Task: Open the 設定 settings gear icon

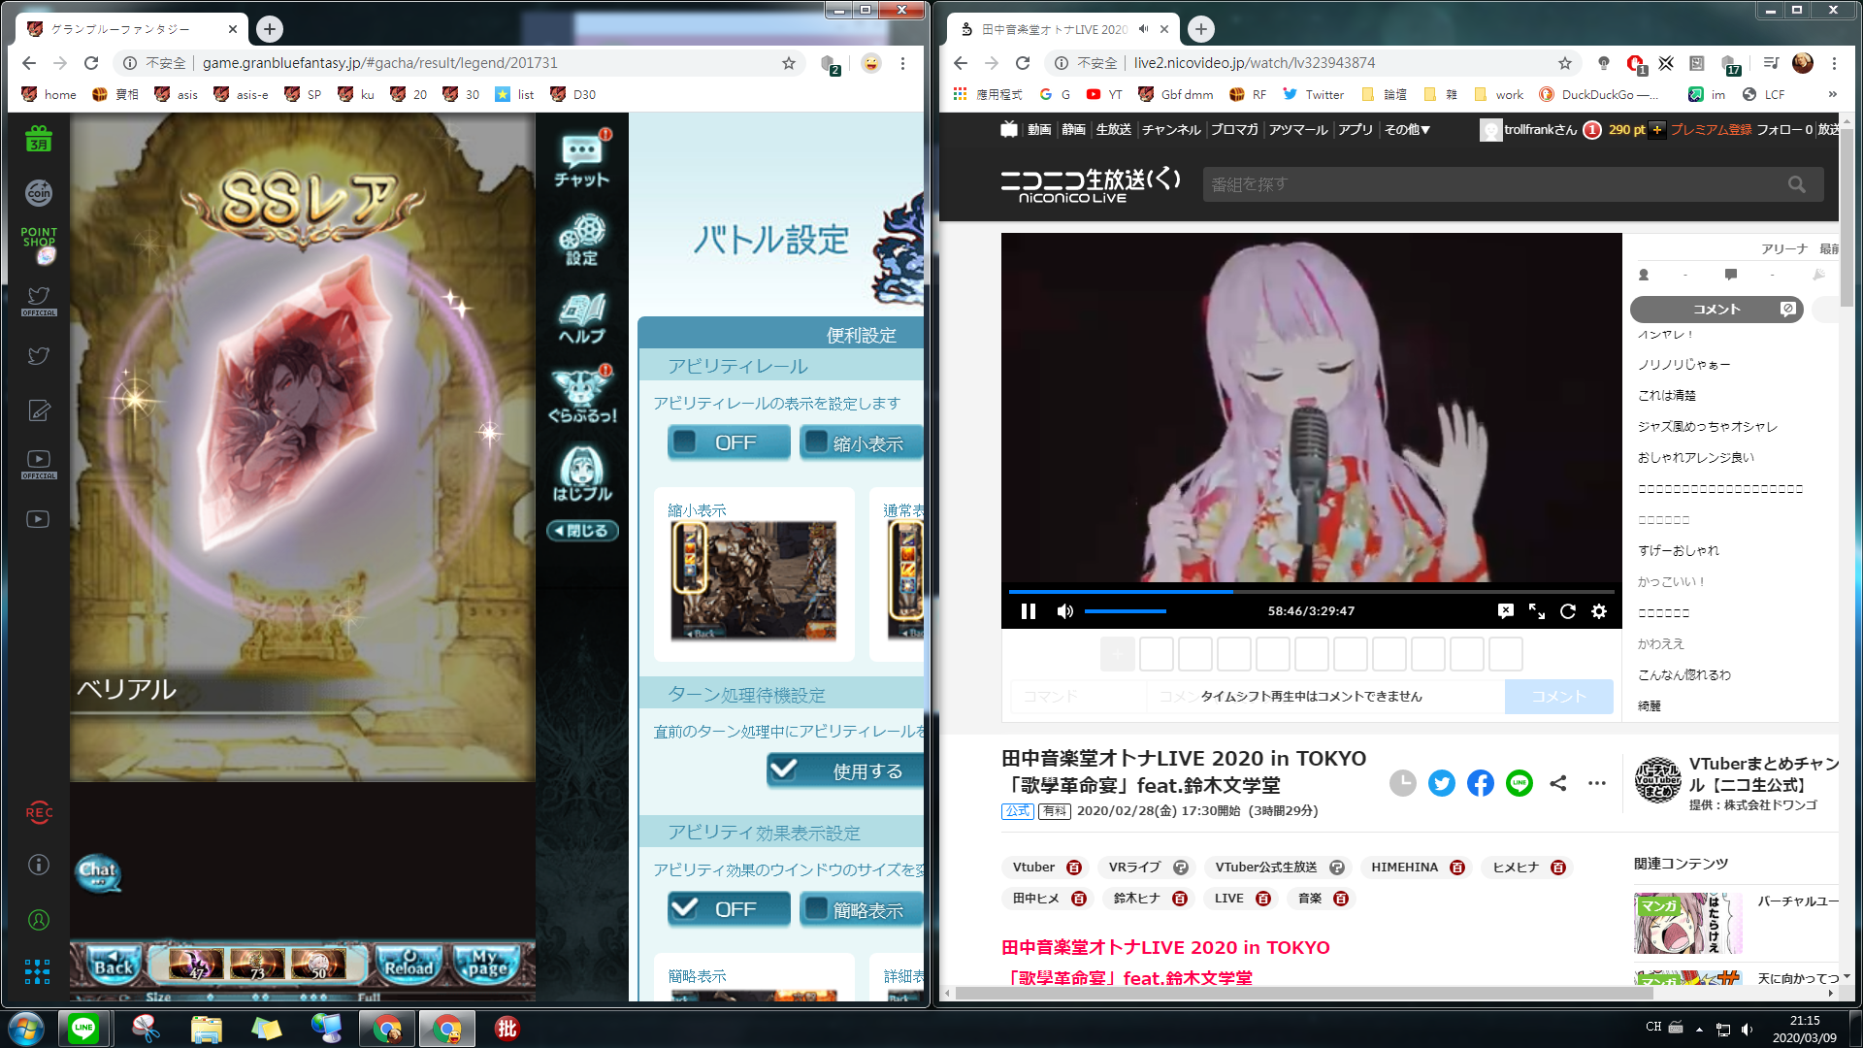Action: click(x=582, y=239)
